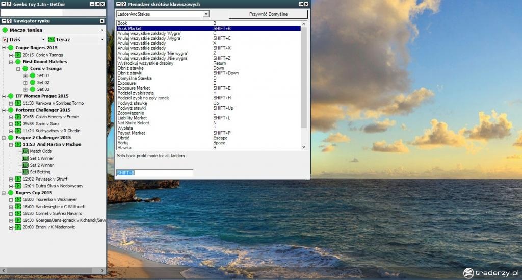Open 18:00 Vandeweghe v C Witthoeft
This screenshot has width=522, height=280.
click(x=54, y=207)
